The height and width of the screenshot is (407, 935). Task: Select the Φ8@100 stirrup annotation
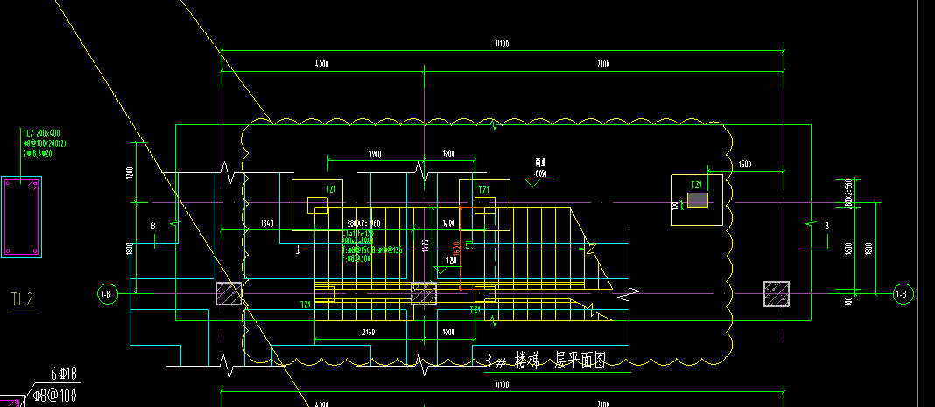(x=55, y=395)
